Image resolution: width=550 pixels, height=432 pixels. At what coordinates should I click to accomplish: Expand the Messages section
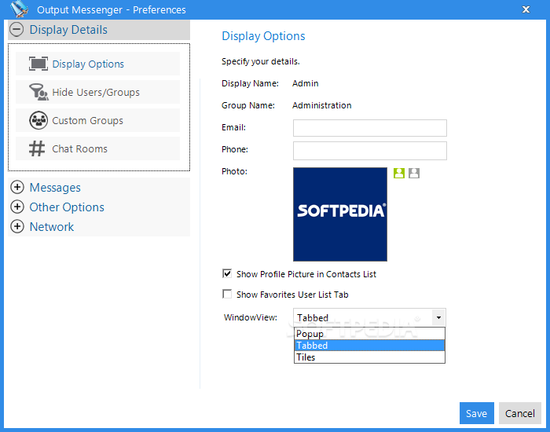tap(17, 188)
